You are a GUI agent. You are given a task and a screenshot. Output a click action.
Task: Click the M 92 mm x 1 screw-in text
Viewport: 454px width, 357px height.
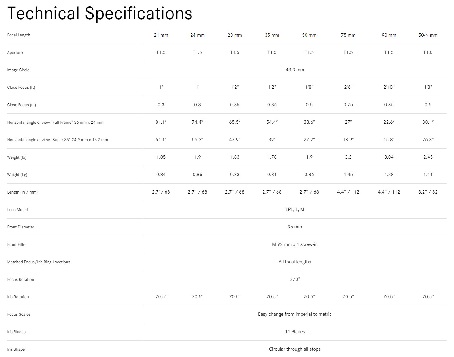pos(295,244)
